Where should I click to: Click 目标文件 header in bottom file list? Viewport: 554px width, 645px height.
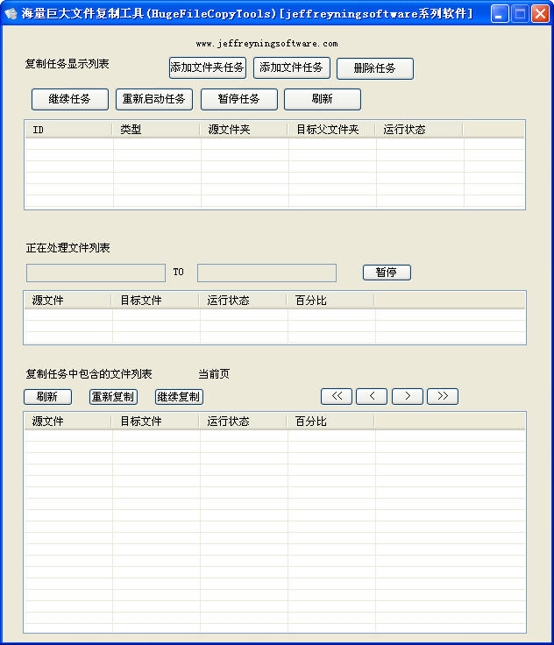155,422
